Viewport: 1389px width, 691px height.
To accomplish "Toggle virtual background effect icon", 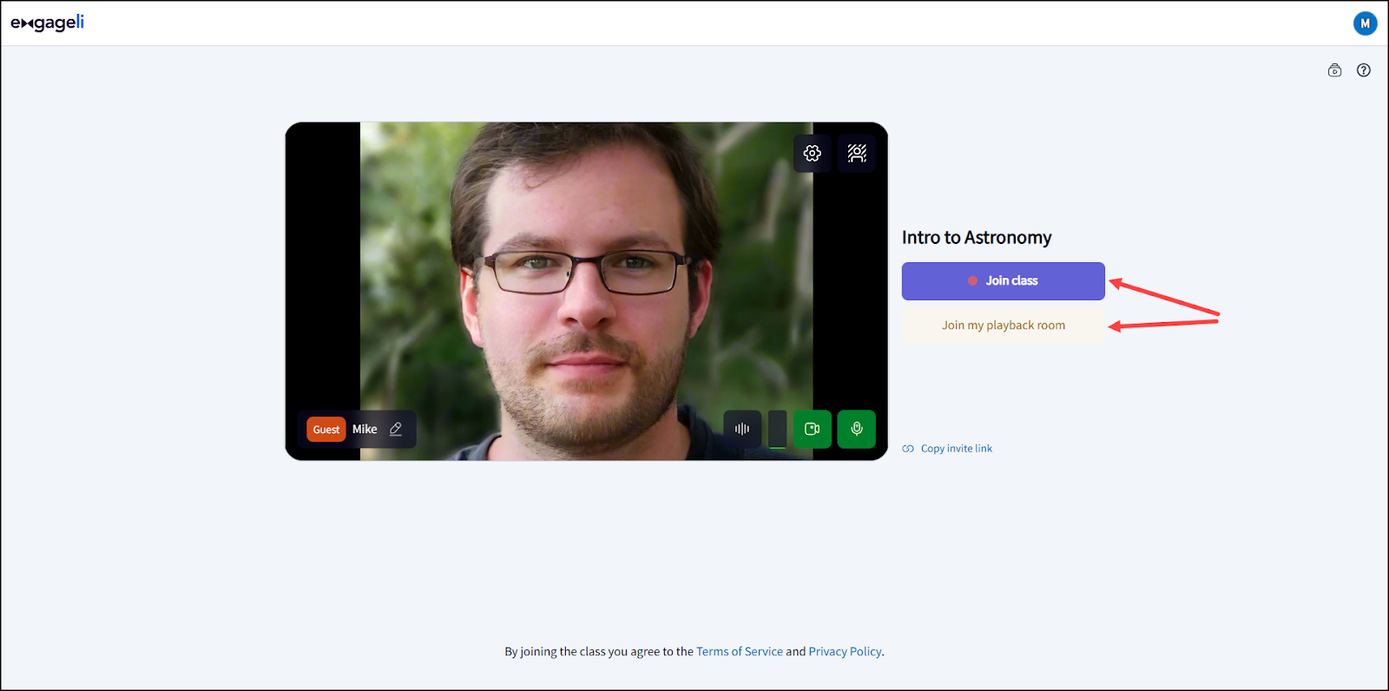I will (857, 154).
